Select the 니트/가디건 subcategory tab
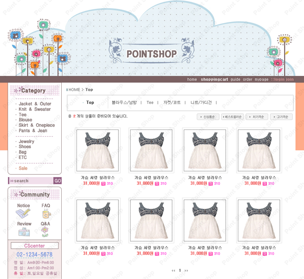 pos(201,102)
